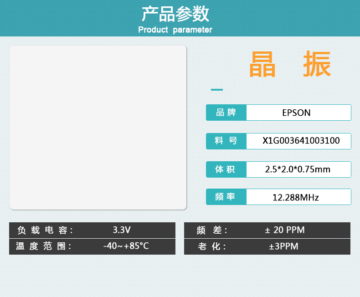
Task: Click the 负载电容 label
Action: tap(45, 230)
